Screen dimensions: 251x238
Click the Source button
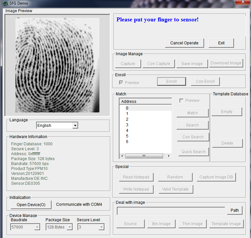click(x=131, y=224)
